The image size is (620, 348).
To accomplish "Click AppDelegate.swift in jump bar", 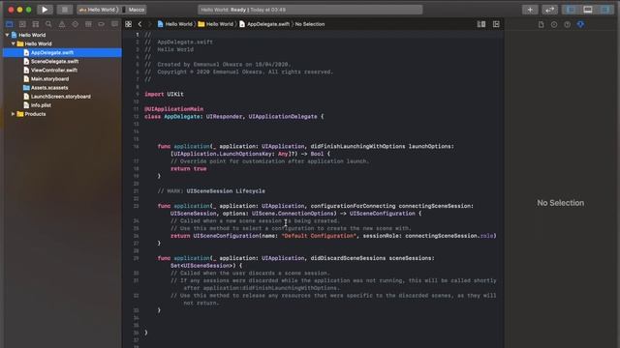I will click(264, 24).
